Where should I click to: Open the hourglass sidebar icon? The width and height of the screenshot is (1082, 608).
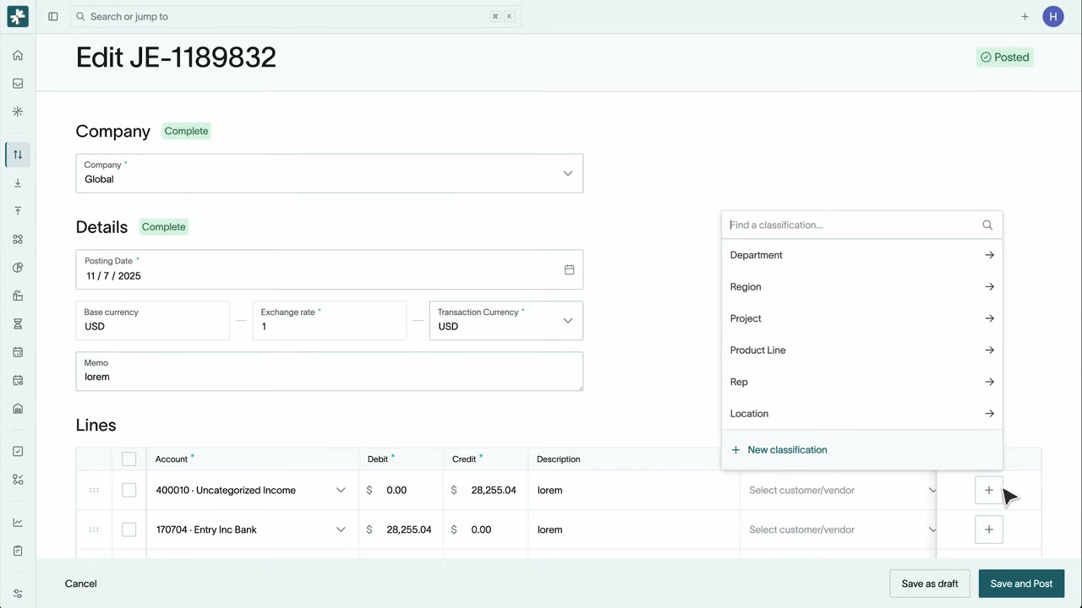18,324
